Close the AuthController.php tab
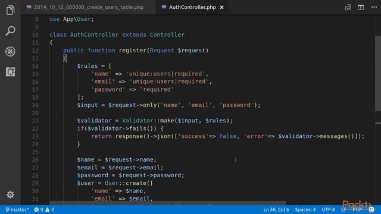Image resolution: width=381 pixels, height=214 pixels. pos(221,7)
